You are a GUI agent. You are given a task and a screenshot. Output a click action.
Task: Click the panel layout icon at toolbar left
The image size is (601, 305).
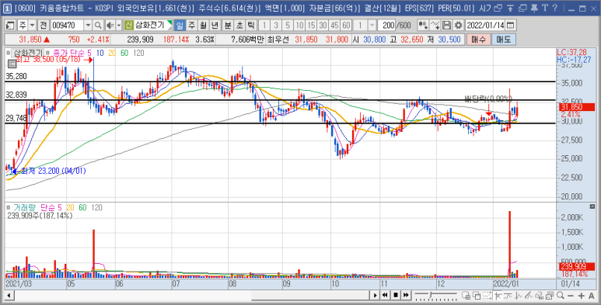coord(10,26)
